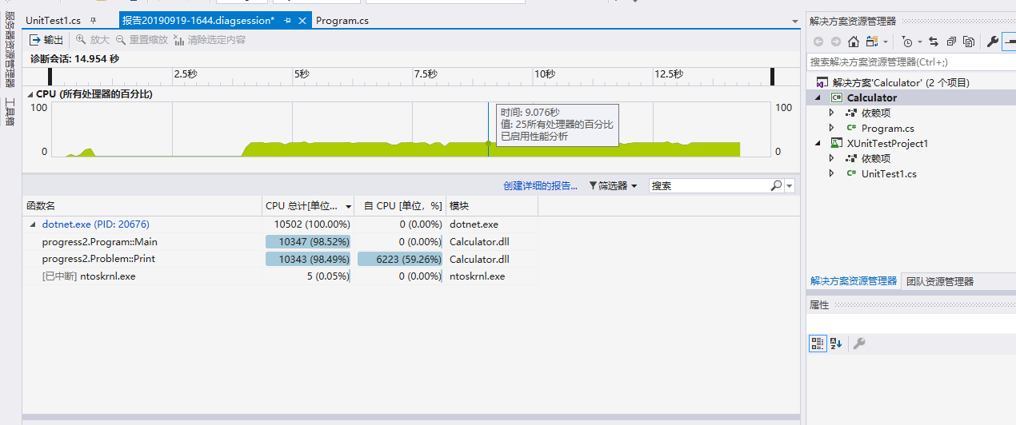Toggle show all files icon

click(969, 42)
